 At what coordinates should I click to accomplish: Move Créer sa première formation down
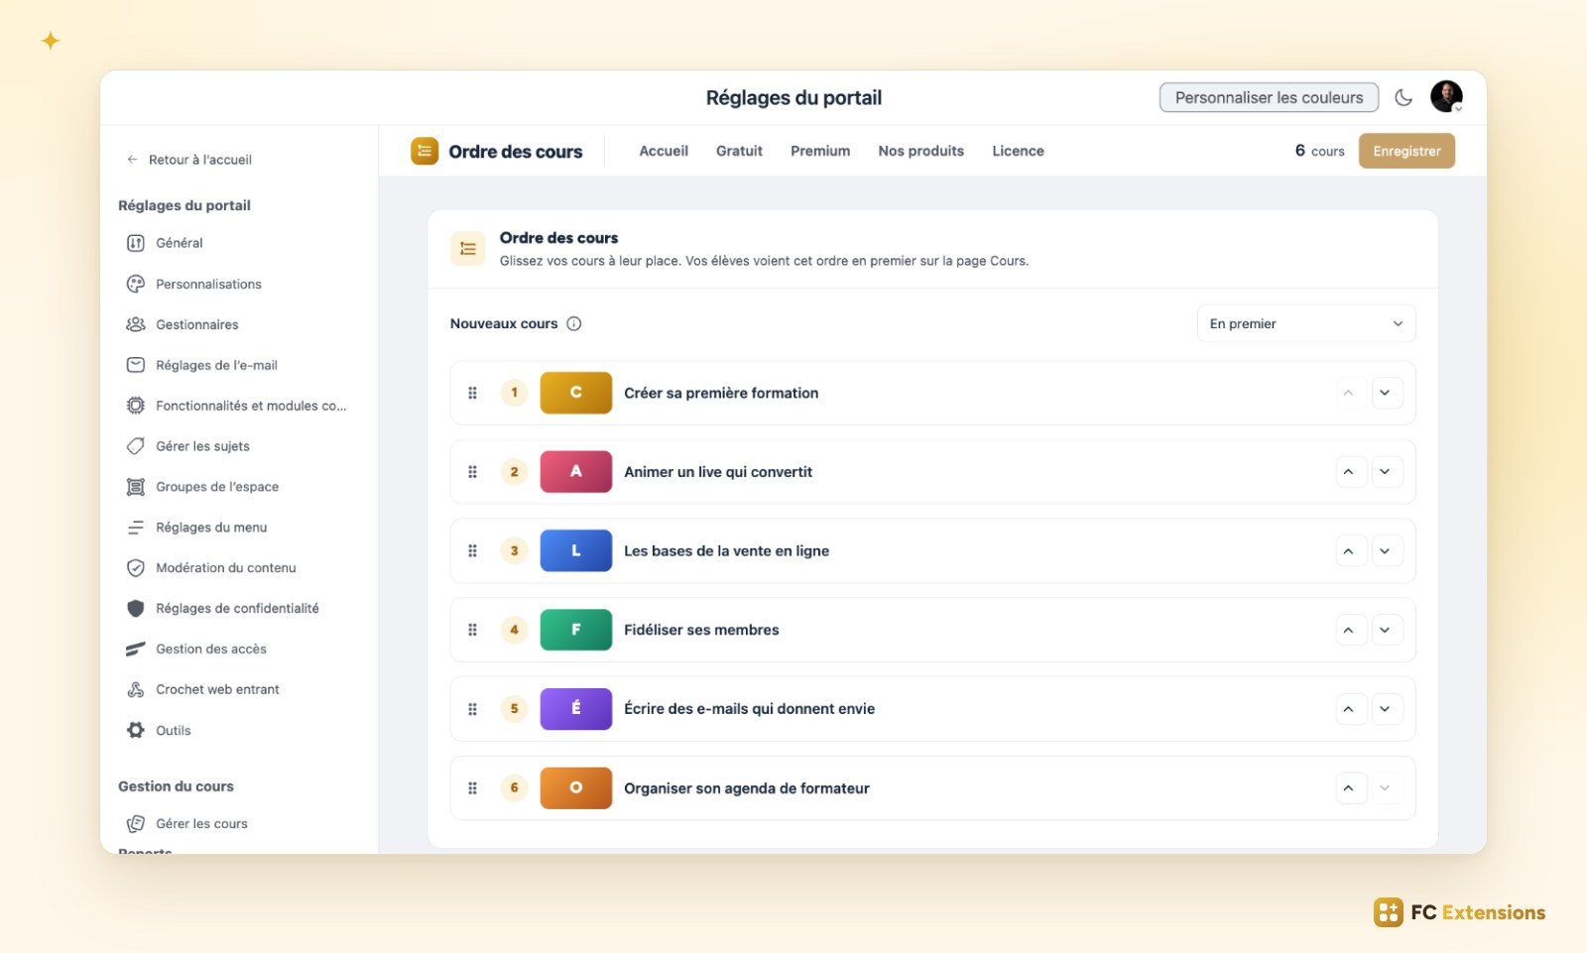pyautogui.click(x=1385, y=393)
